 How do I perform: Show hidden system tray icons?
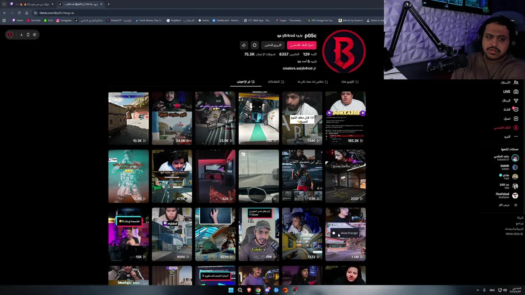click(x=477, y=290)
